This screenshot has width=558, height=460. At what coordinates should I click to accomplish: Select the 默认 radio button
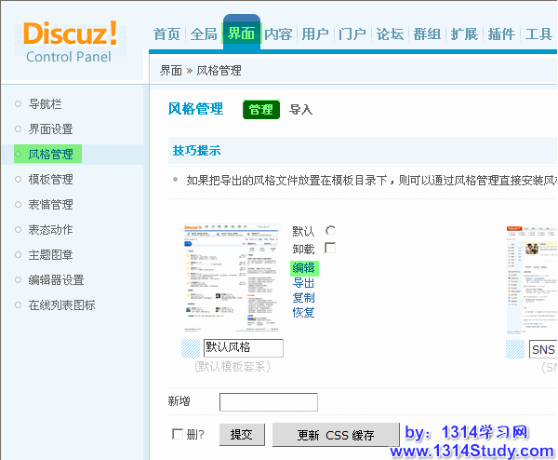[330, 231]
